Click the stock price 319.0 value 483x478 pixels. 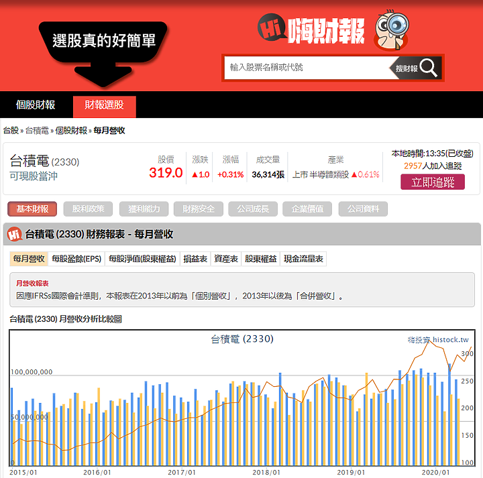(166, 173)
